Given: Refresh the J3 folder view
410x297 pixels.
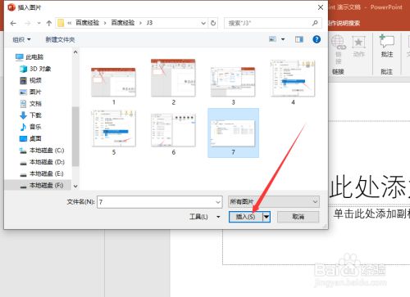Looking at the screenshot, I should coord(213,23).
